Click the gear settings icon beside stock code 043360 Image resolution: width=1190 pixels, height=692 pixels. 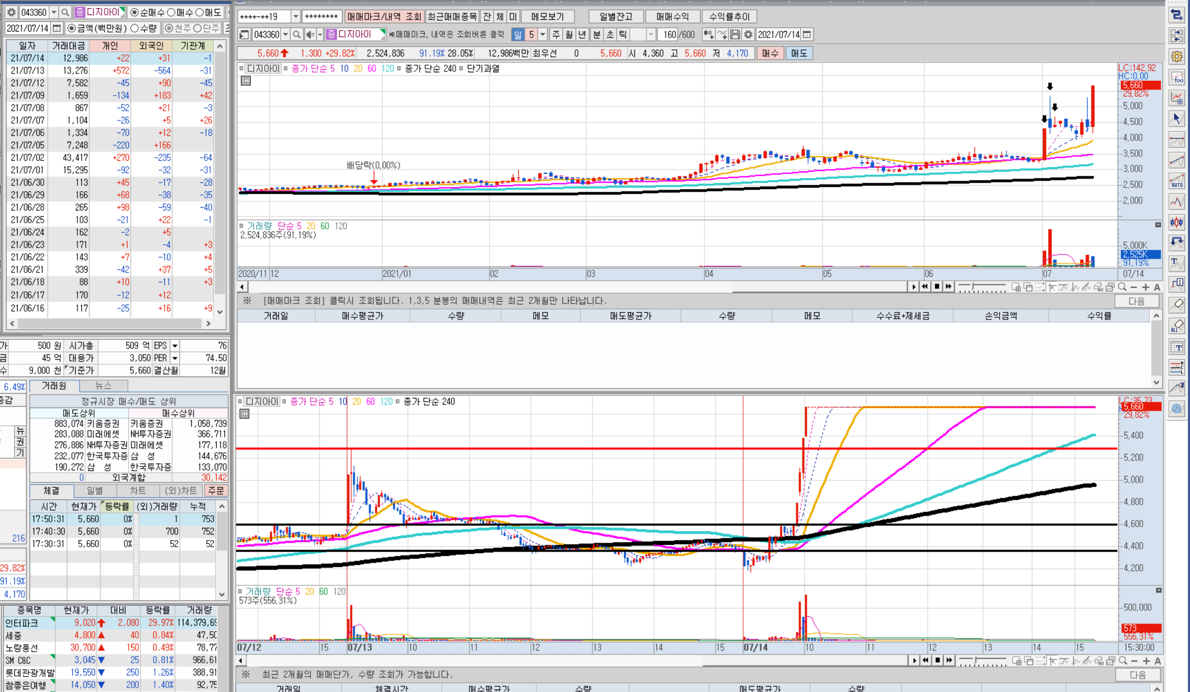[11, 12]
